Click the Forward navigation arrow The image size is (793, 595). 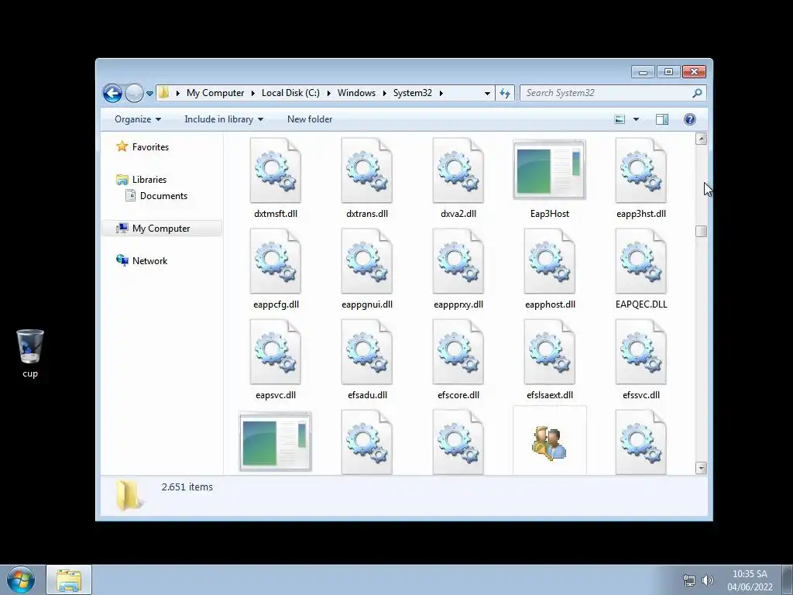click(134, 93)
